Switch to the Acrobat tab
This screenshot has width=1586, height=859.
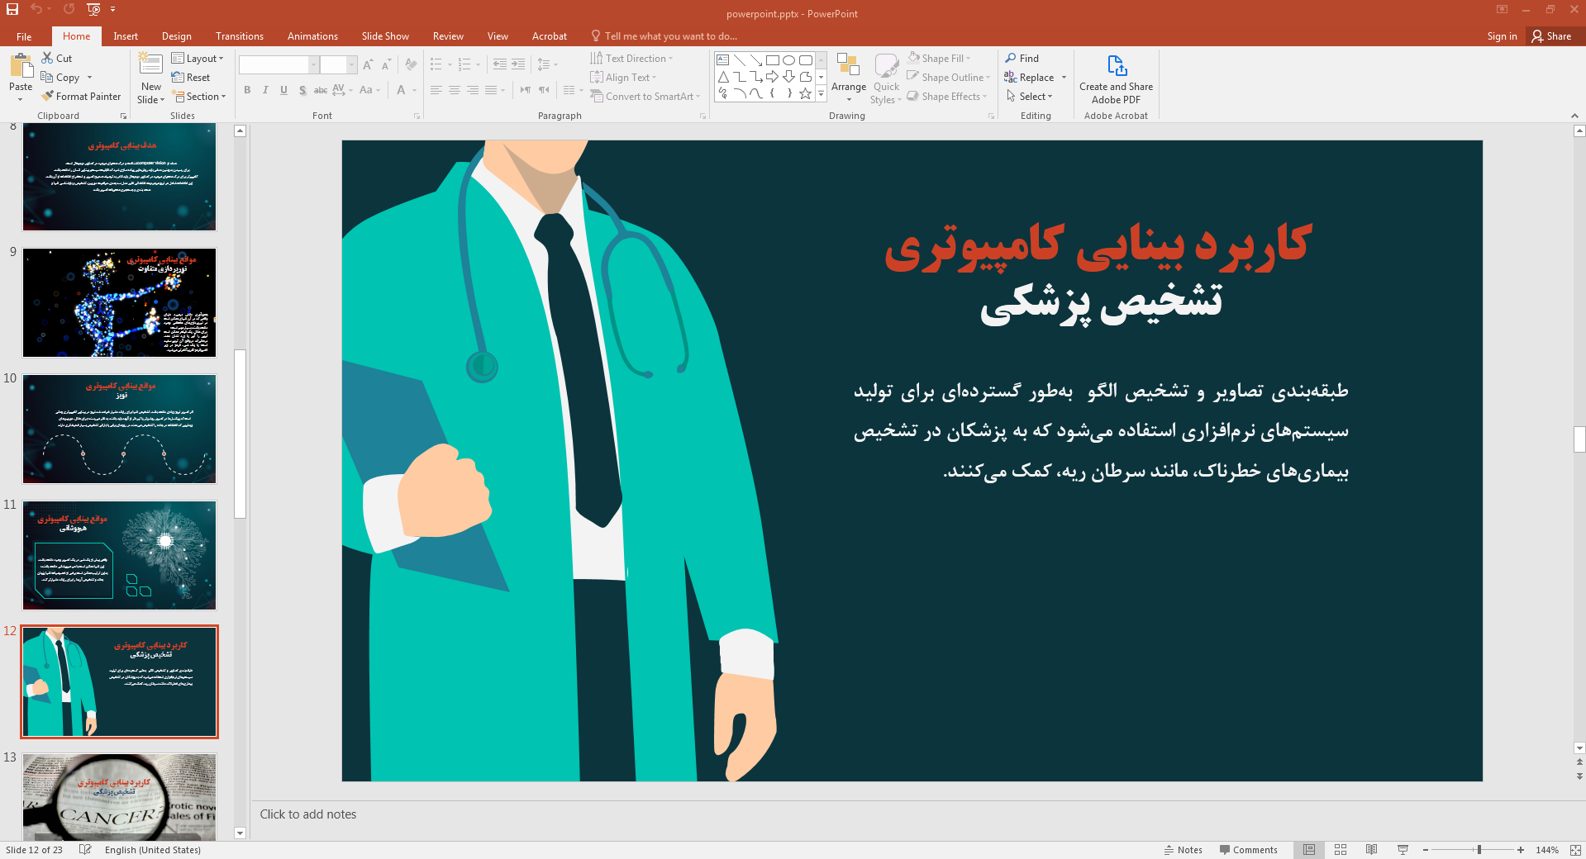click(550, 36)
